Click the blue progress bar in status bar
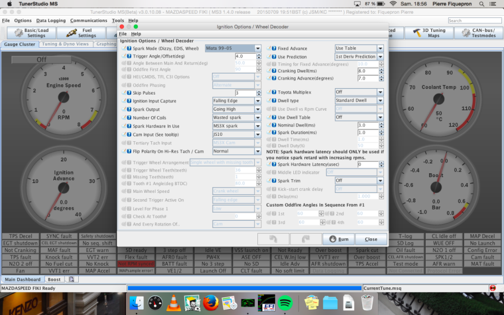Image resolution: width=504 pixels, height=315 pixels. tap(245, 288)
